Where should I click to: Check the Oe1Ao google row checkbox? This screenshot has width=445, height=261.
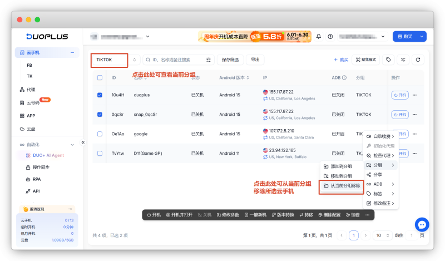100,134
